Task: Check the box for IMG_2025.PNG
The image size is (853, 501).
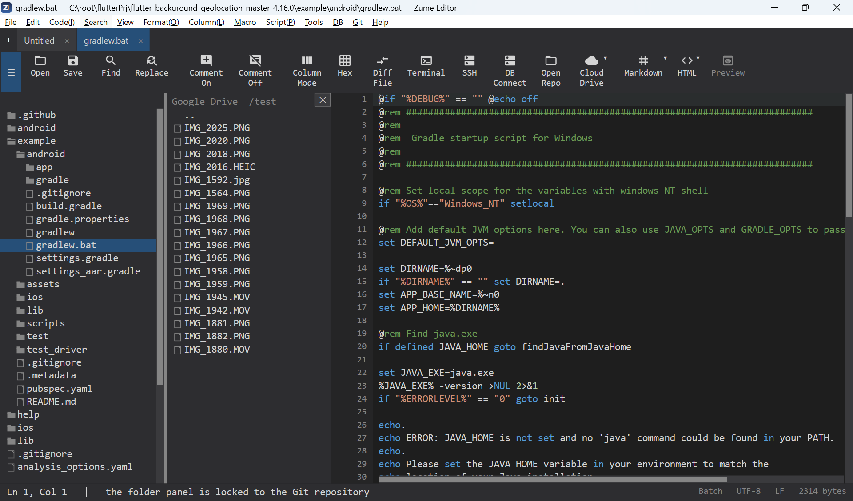Action: [178, 128]
